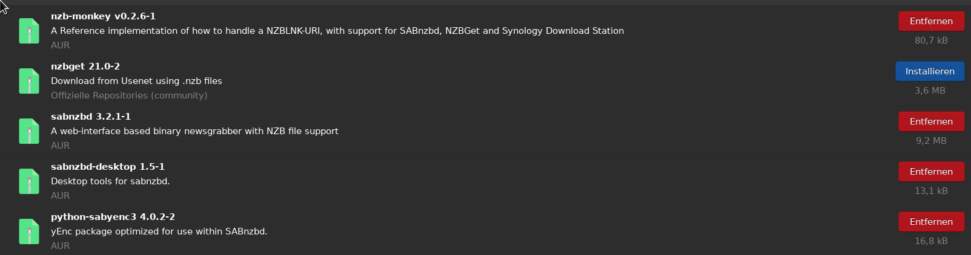Uninstall sabnzbd-desktop via its Entfernen button
The height and width of the screenshot is (255, 971).
pyautogui.click(x=931, y=172)
